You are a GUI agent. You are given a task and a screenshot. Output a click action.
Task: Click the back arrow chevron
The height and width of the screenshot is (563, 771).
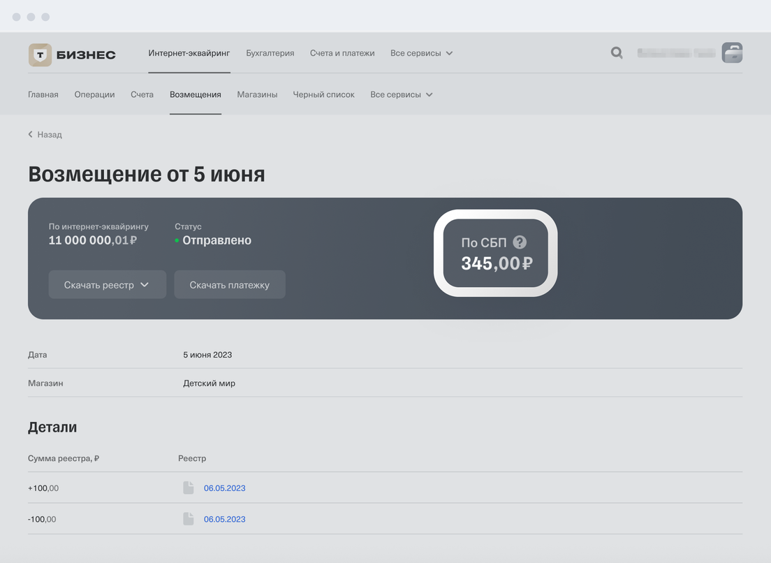[x=31, y=134]
